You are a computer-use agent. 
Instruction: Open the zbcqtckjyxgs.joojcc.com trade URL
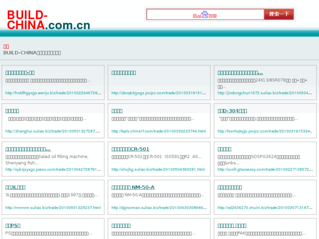click(x=159, y=93)
